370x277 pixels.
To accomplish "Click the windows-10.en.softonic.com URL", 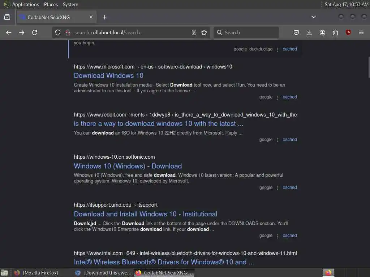I will [x=114, y=157].
